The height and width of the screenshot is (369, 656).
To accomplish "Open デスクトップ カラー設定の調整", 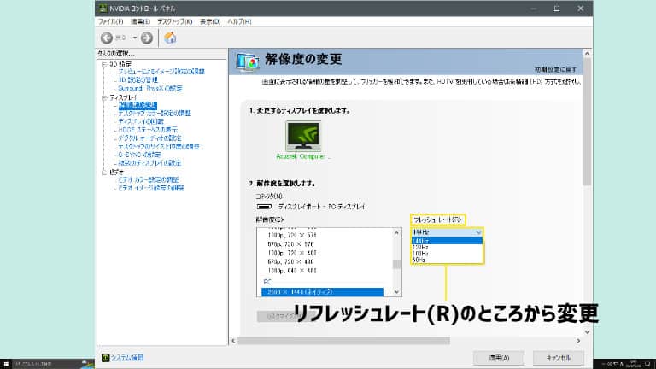I will [x=155, y=114].
